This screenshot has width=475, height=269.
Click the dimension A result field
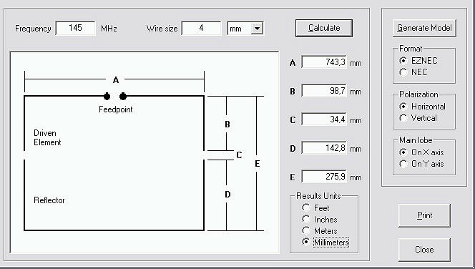(324, 62)
